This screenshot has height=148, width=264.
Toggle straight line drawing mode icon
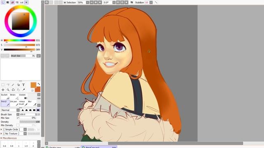[x=156, y=2]
